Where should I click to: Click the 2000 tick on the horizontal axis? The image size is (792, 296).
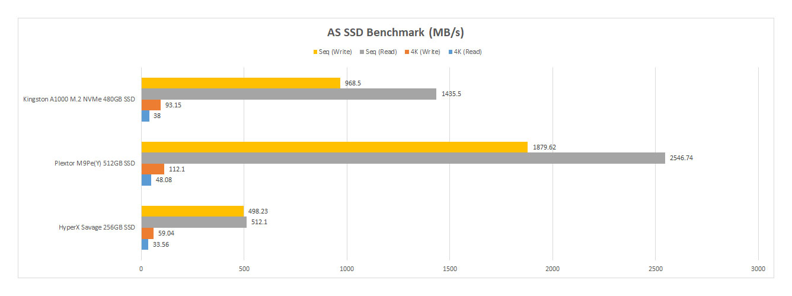click(553, 269)
